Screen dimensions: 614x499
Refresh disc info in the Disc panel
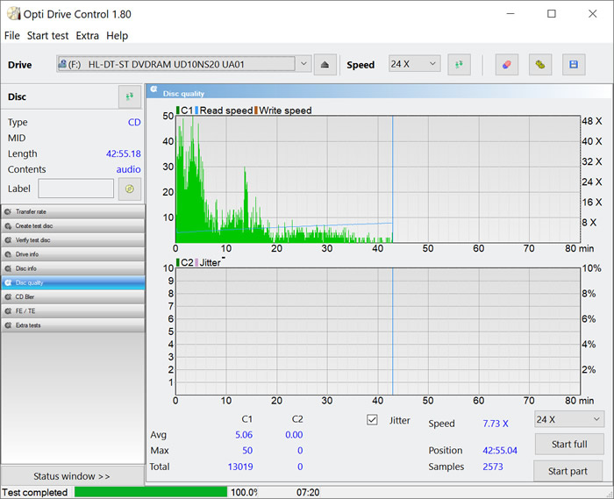(130, 96)
